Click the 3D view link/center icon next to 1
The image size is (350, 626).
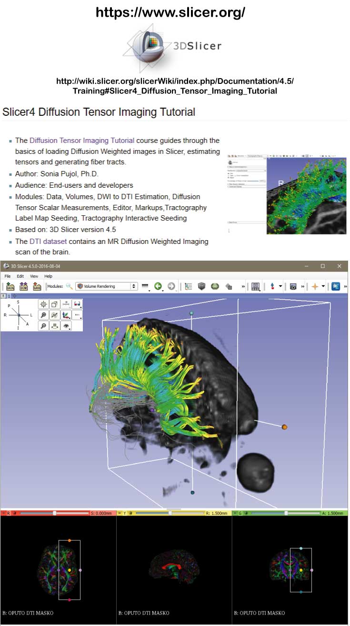coord(14,296)
